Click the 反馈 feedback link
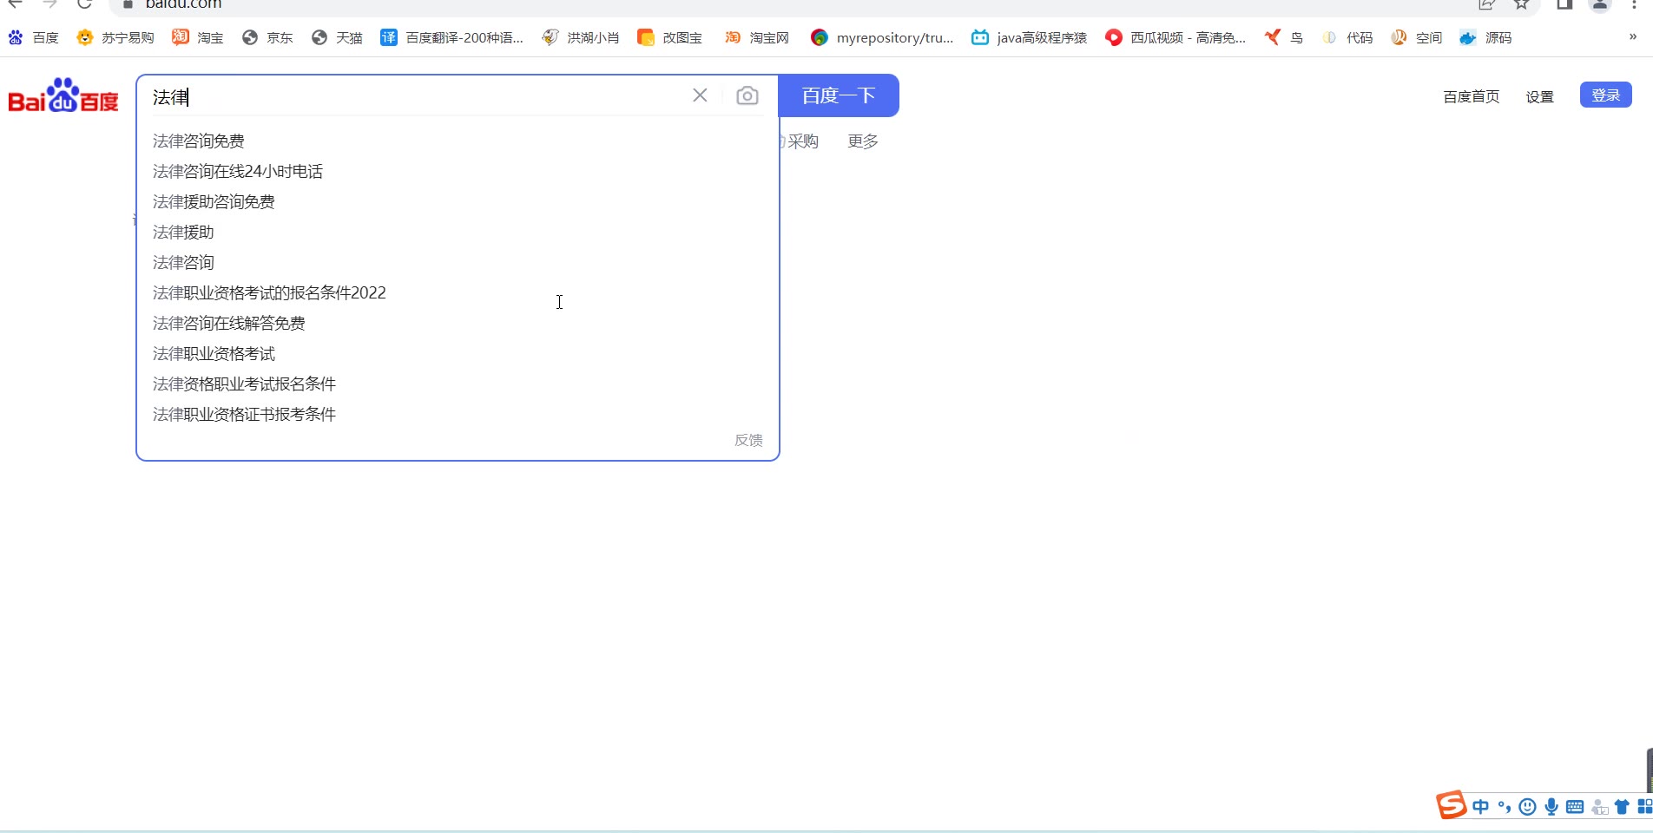 (748, 440)
